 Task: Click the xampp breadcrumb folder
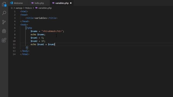(19, 8)
